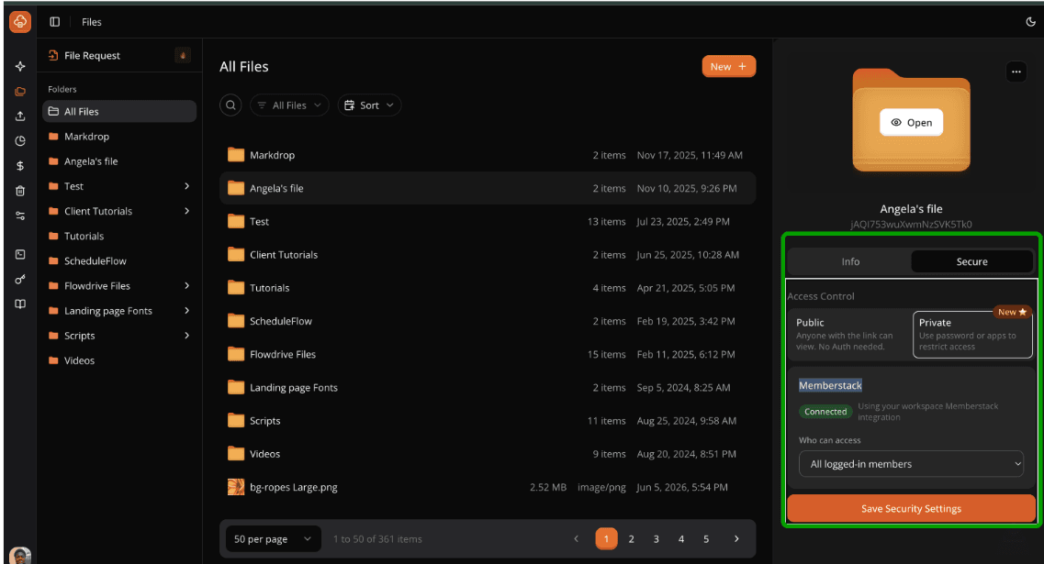Go to page 4

click(x=681, y=538)
